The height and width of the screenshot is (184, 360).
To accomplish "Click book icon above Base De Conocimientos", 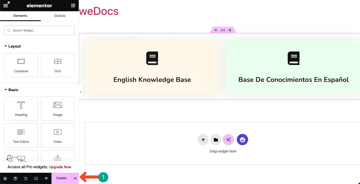I will point(294,58).
